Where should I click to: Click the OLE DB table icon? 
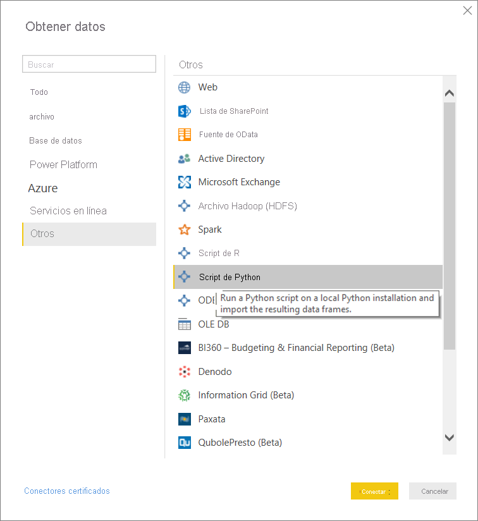tap(184, 324)
